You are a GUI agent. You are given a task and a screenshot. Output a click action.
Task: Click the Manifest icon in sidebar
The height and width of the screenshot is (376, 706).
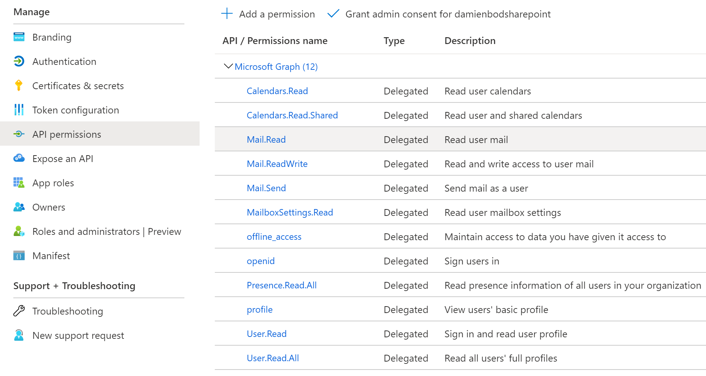click(x=19, y=256)
